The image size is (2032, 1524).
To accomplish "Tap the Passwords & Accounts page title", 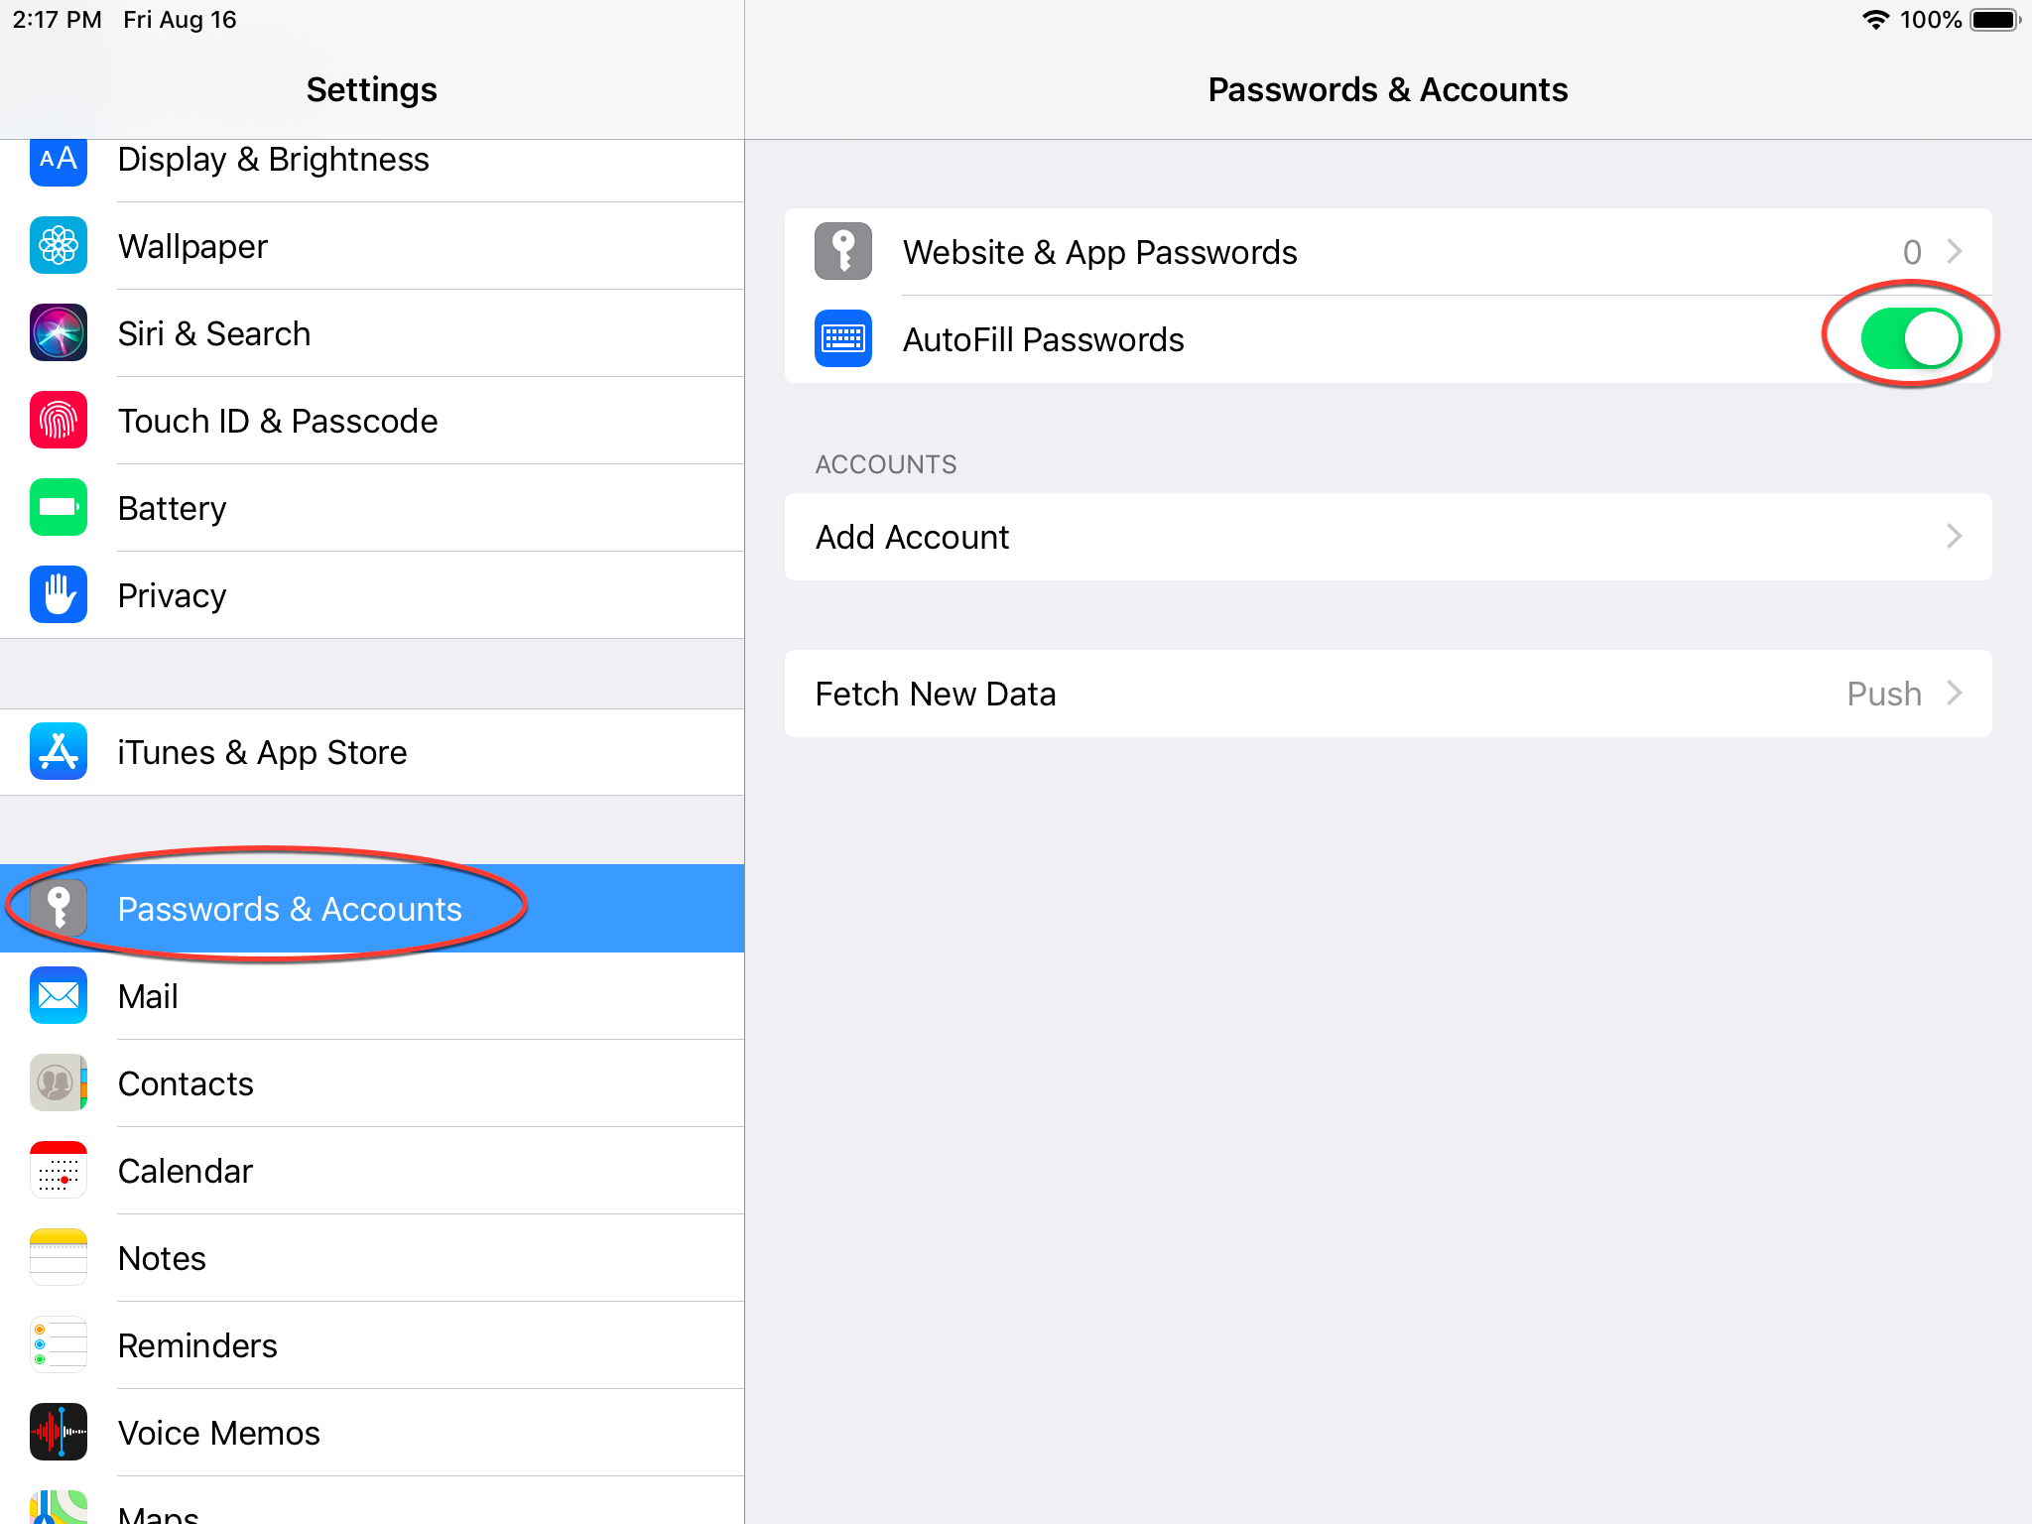I will (x=1387, y=89).
